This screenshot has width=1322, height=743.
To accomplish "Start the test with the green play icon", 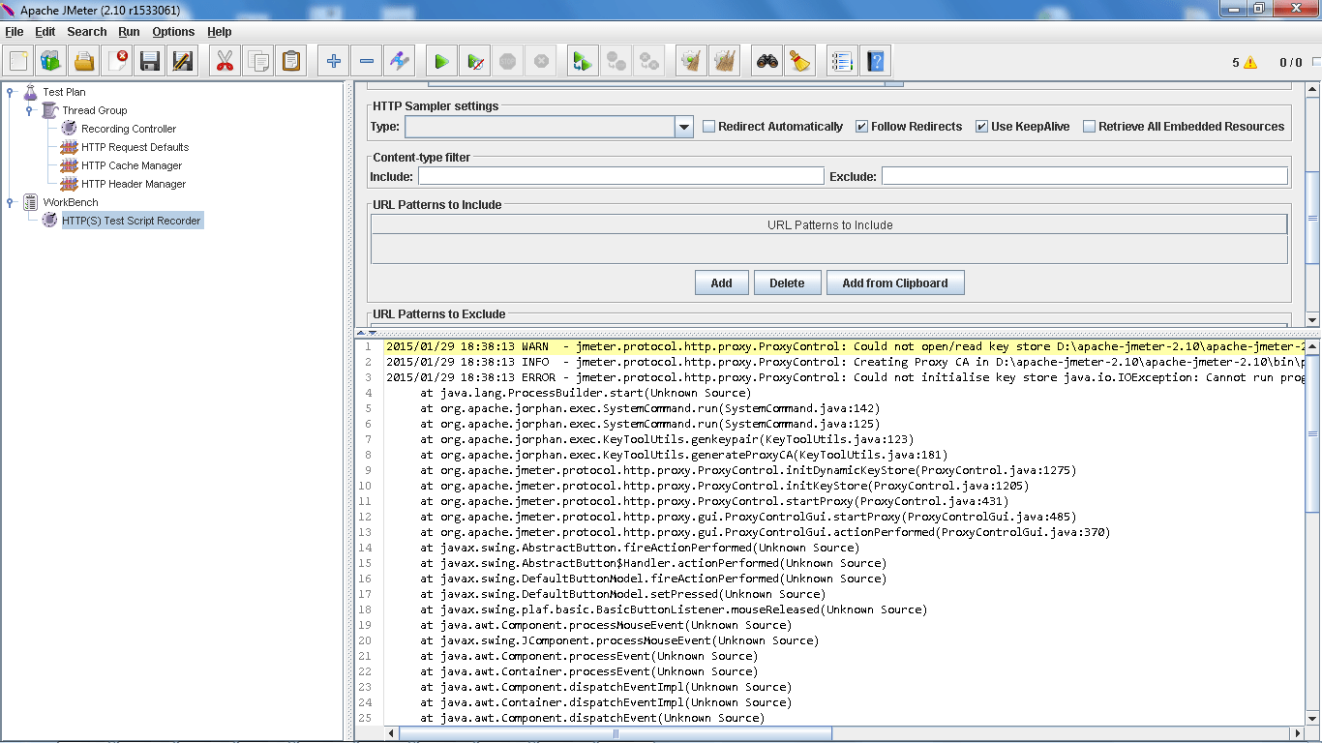I will point(441,60).
